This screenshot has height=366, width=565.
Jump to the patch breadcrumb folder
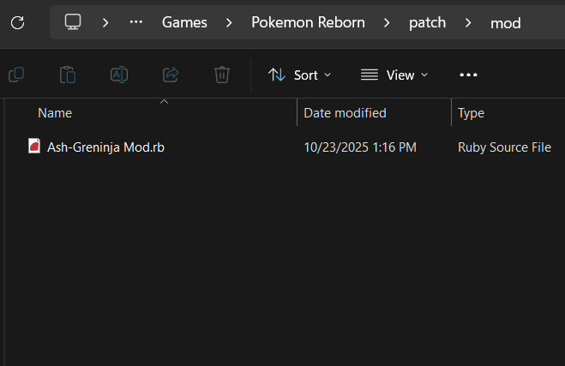(x=427, y=22)
